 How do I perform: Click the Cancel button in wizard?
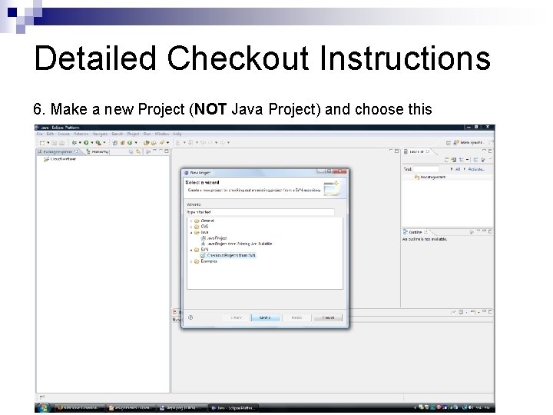coord(328,317)
